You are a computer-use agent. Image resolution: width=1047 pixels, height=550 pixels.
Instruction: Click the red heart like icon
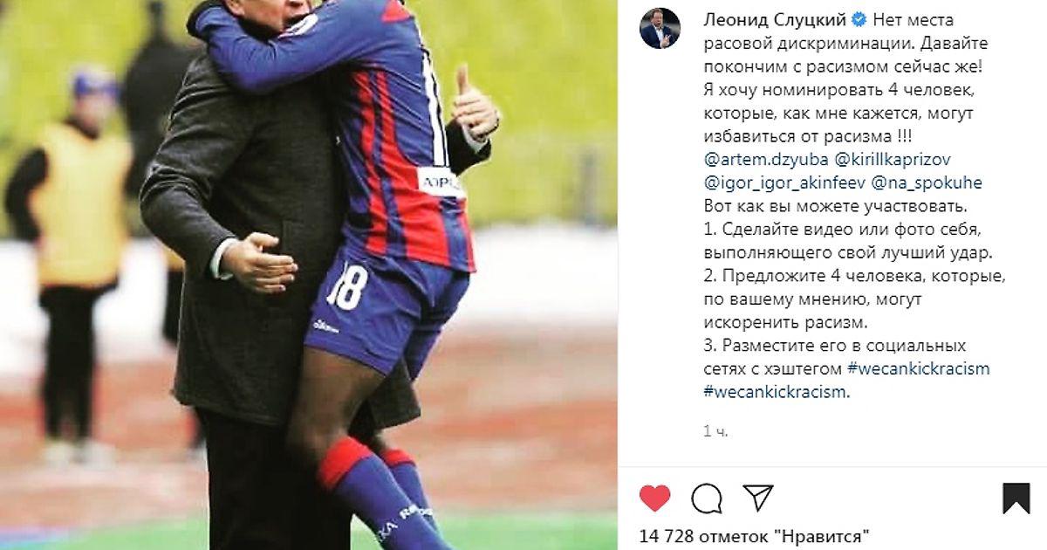pos(654,498)
